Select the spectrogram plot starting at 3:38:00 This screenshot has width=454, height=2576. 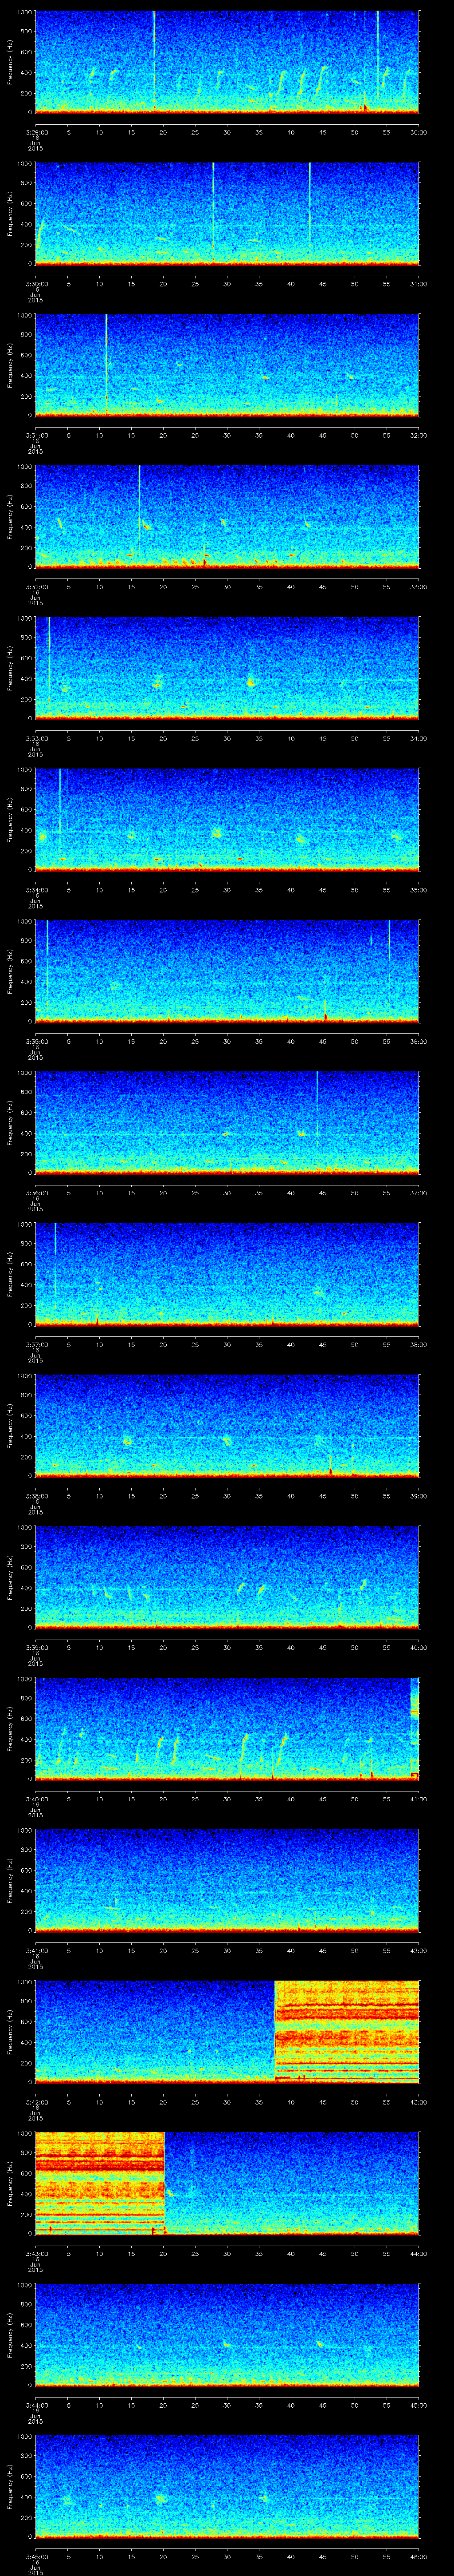[x=227, y=1425]
